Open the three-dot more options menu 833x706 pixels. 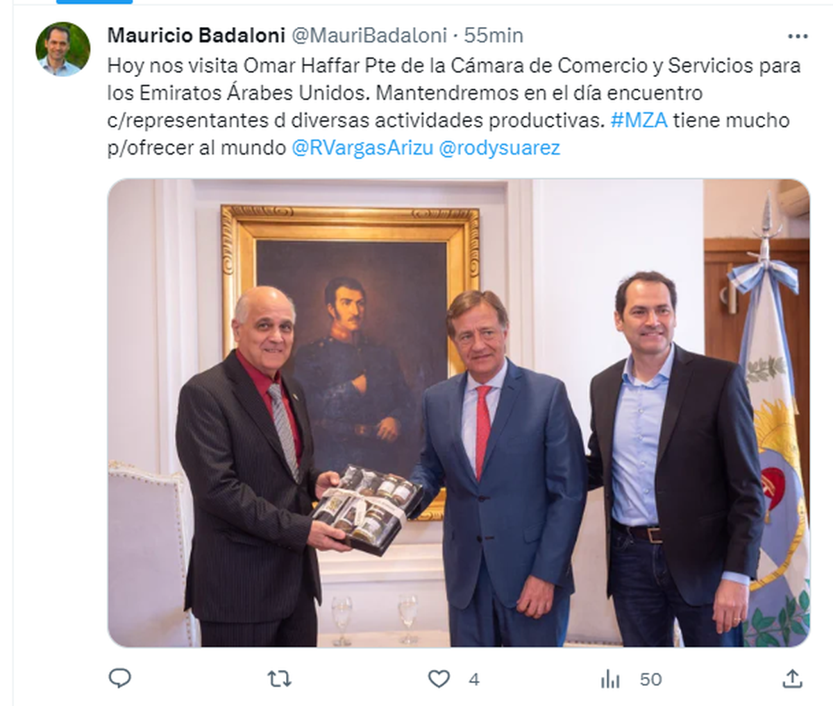click(x=798, y=36)
